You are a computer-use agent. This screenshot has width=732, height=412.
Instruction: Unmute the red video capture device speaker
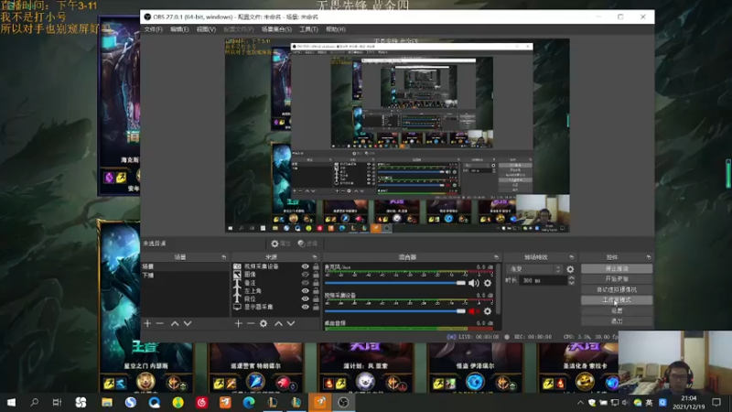473,311
